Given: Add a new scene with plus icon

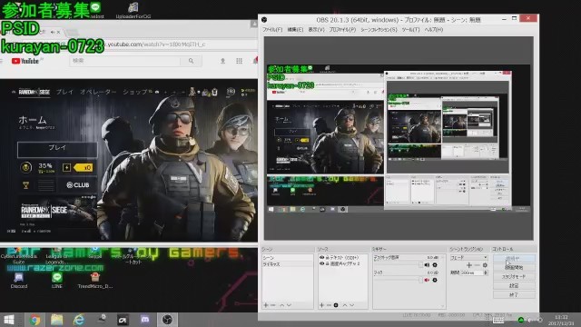Looking at the screenshot, I should coord(266,305).
